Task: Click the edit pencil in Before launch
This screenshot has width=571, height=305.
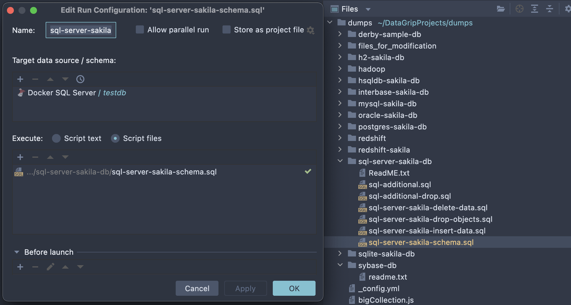Action: pos(51,267)
